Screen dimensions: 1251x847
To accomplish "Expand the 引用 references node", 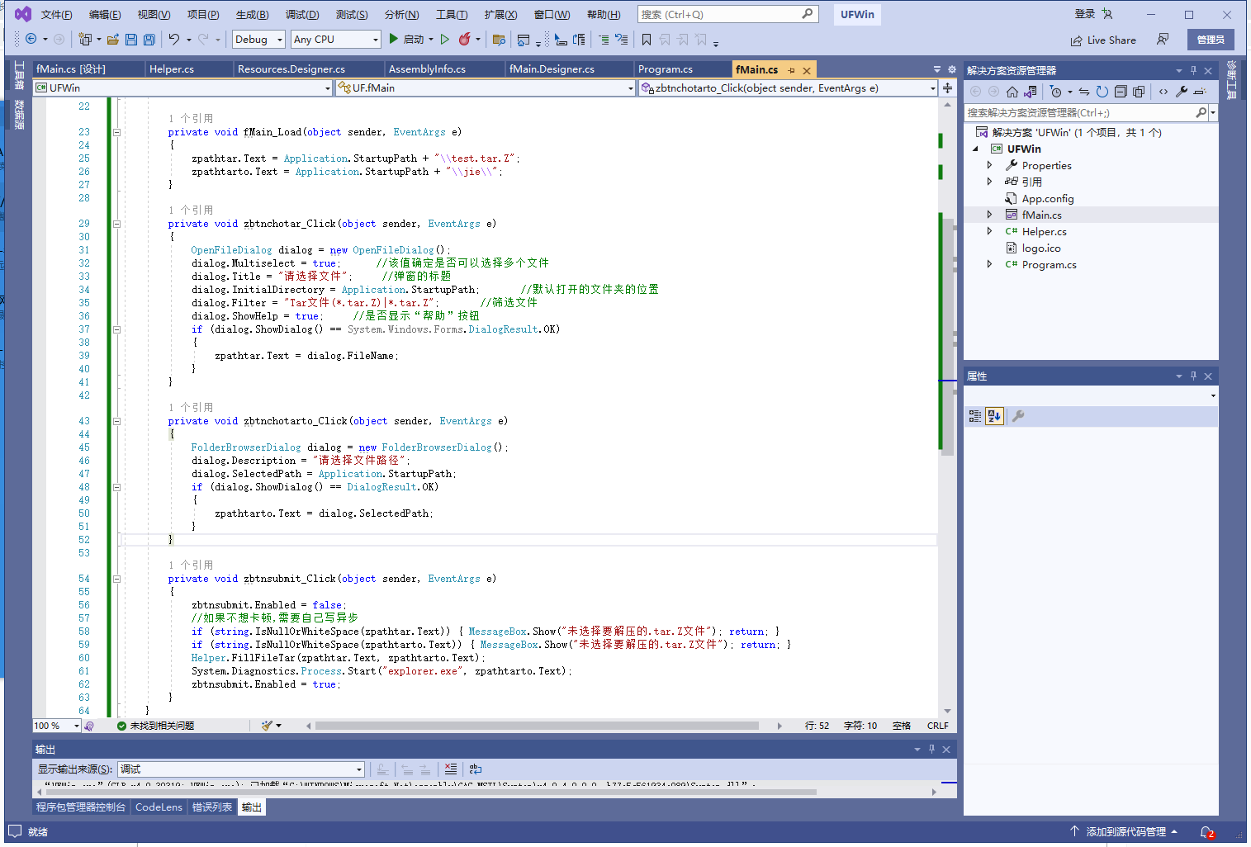I will tap(989, 182).
